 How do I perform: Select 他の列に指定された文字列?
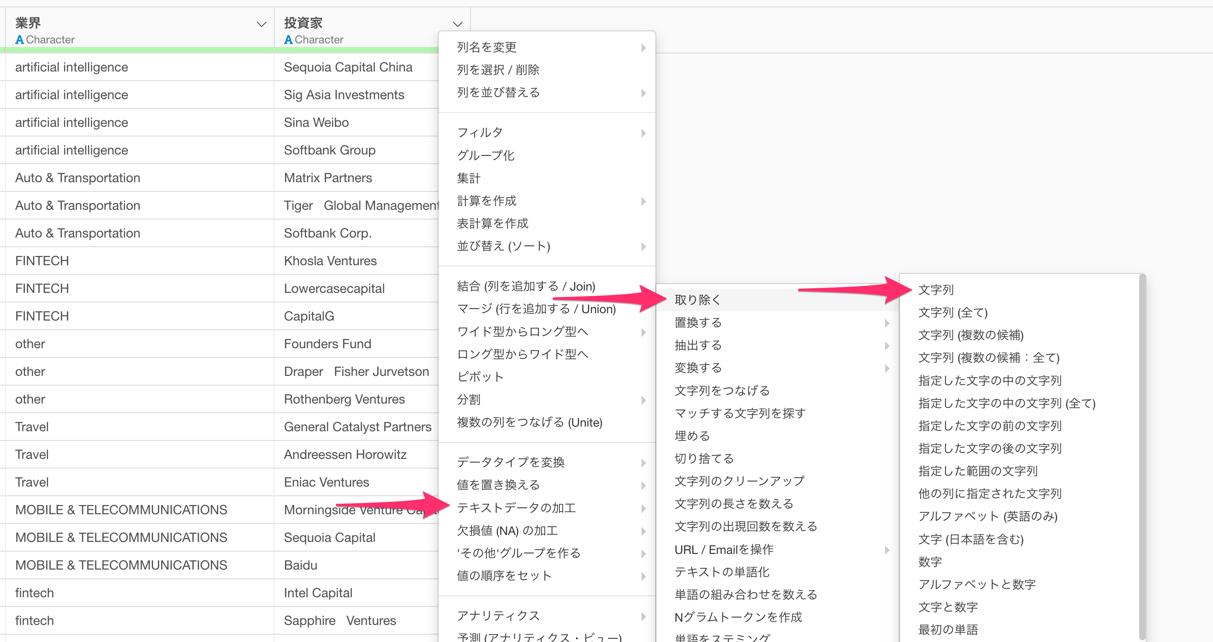click(1020, 493)
